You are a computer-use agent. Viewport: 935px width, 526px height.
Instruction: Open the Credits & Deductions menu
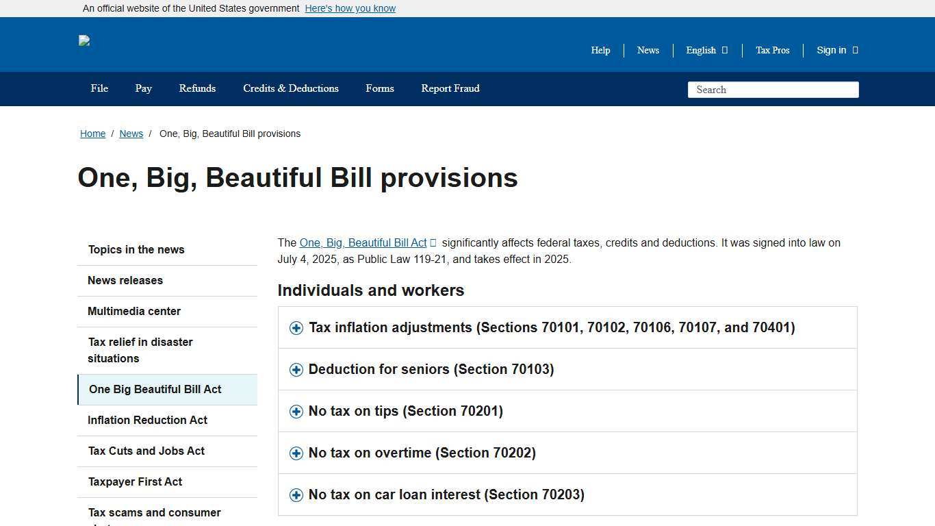290,88
